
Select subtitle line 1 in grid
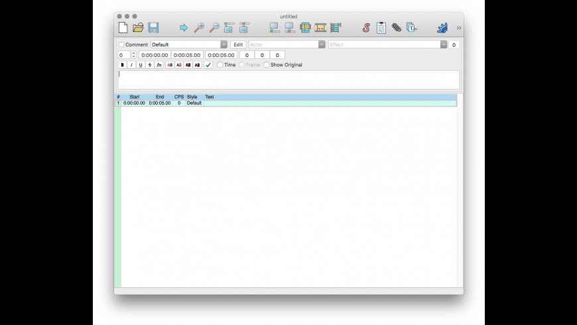(x=286, y=103)
